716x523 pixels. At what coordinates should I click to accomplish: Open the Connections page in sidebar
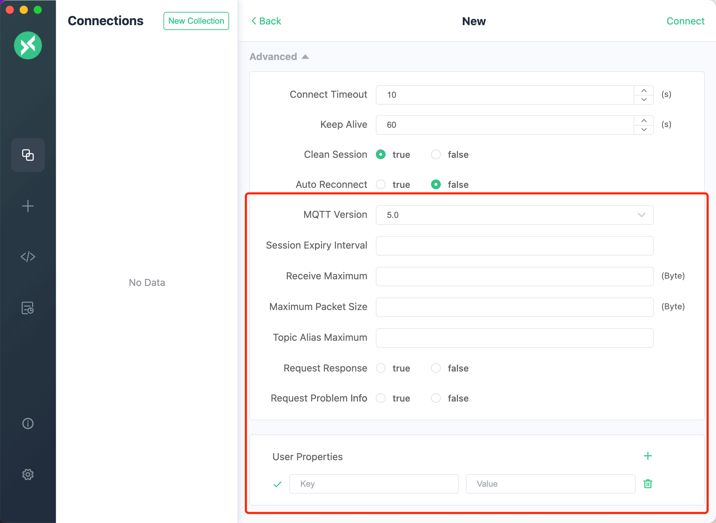pyautogui.click(x=28, y=155)
